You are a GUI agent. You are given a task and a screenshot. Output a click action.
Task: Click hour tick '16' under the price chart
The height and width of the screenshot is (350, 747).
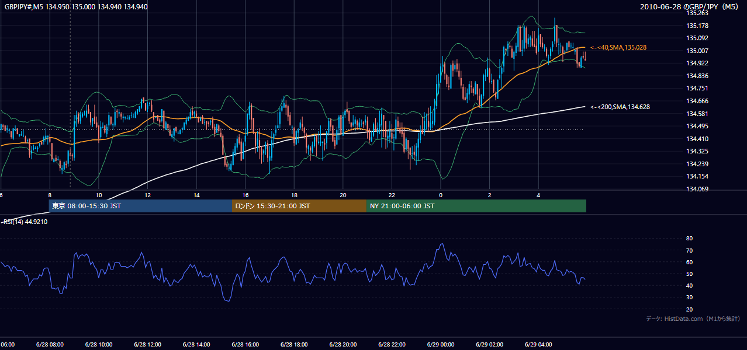[245, 195]
